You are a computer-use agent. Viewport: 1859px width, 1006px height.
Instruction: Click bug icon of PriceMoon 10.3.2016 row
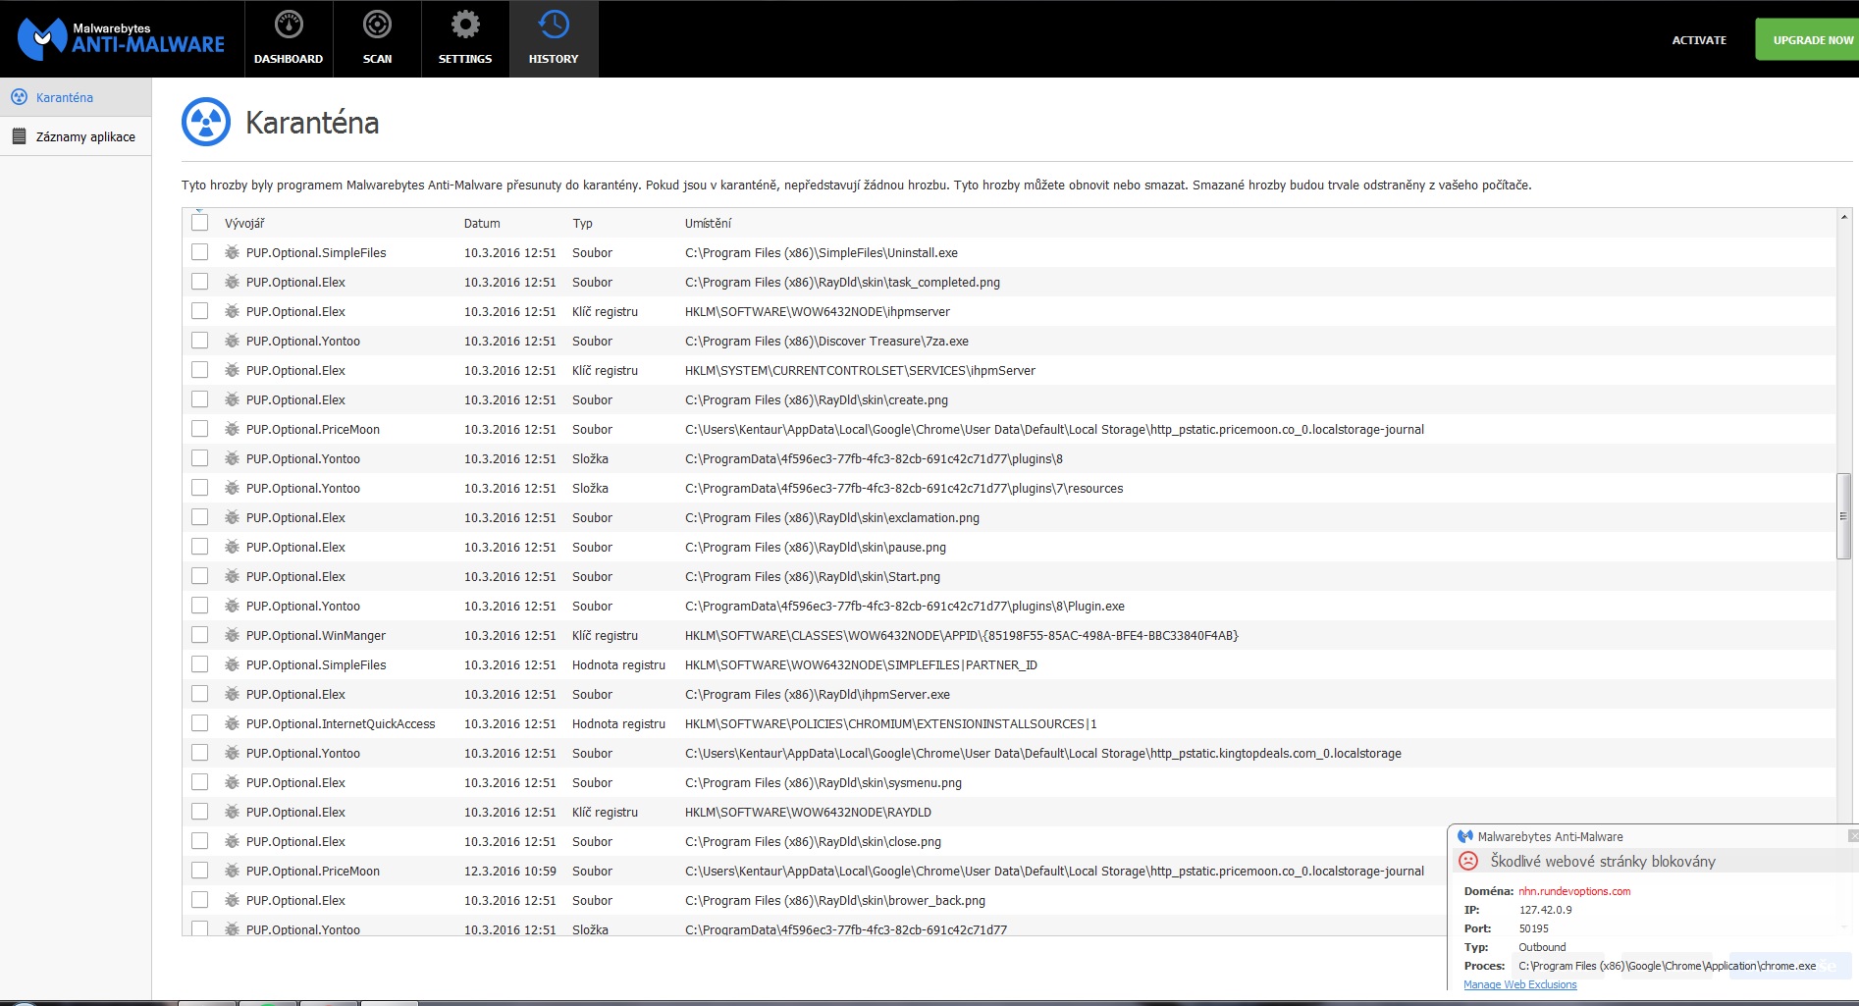coord(232,429)
